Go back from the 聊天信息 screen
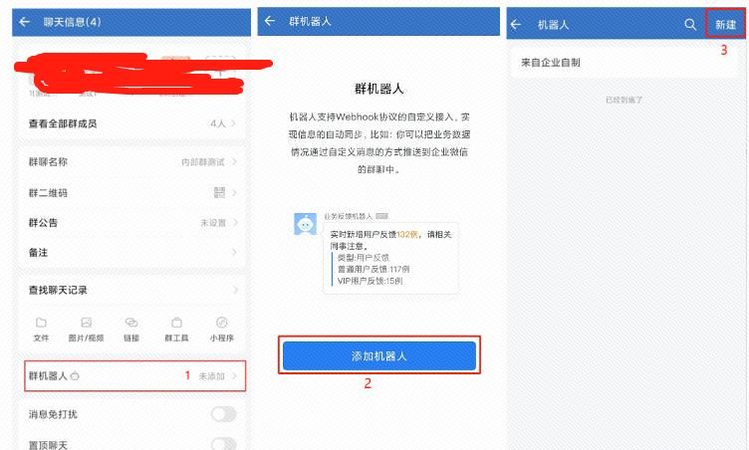749x450 pixels. pyautogui.click(x=24, y=22)
